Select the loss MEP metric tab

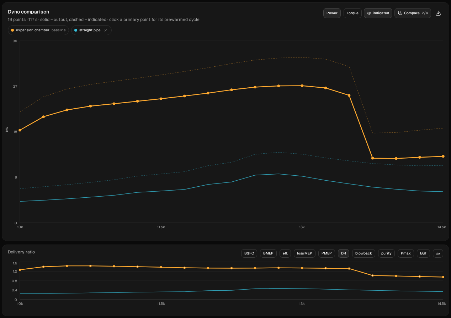click(x=304, y=253)
